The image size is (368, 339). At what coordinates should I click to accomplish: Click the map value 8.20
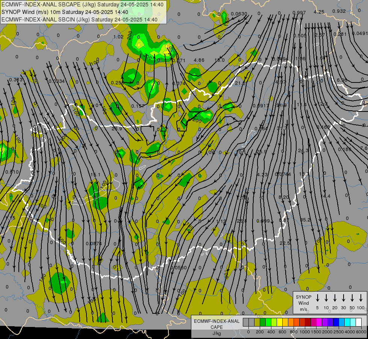click(x=284, y=197)
